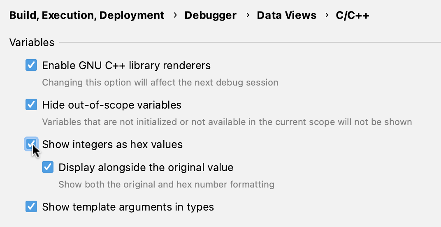Open the Debugger breadcrumb

(x=210, y=16)
